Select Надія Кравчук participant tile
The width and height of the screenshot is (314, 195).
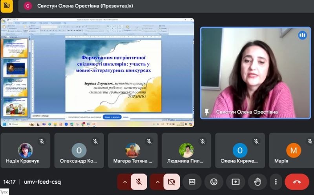(26, 150)
